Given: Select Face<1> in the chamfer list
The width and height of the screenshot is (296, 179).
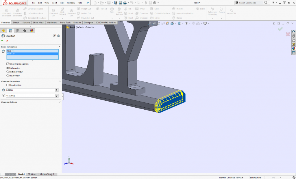Looking at the screenshot, I should point(32,51).
